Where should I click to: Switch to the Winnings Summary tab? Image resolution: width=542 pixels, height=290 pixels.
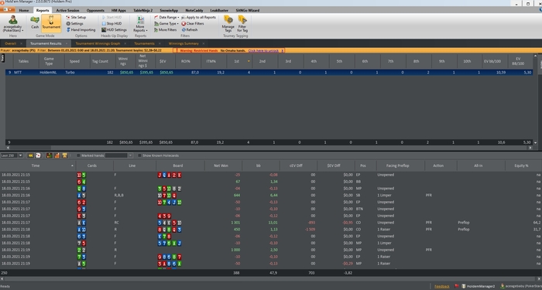pyautogui.click(x=184, y=43)
